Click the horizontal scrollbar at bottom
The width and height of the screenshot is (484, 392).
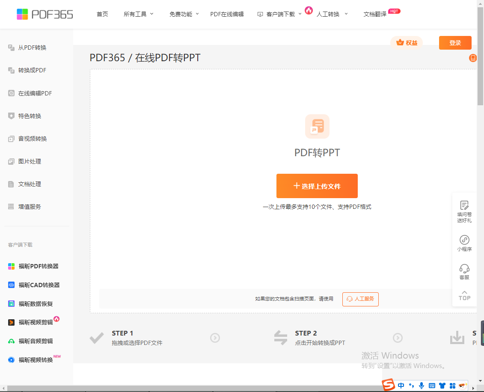click(194, 388)
